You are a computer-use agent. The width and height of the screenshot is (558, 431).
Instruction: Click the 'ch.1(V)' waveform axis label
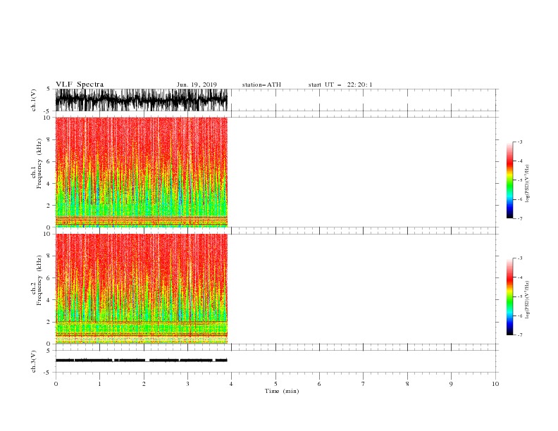click(34, 100)
